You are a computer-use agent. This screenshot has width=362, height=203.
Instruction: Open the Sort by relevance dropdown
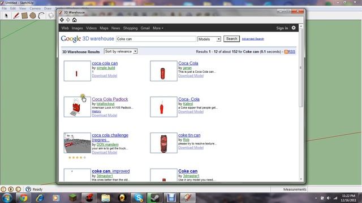120,51
